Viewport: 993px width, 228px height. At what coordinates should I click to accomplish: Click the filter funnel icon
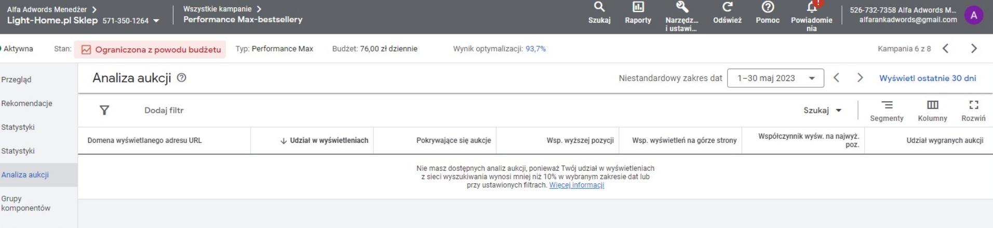coord(104,110)
